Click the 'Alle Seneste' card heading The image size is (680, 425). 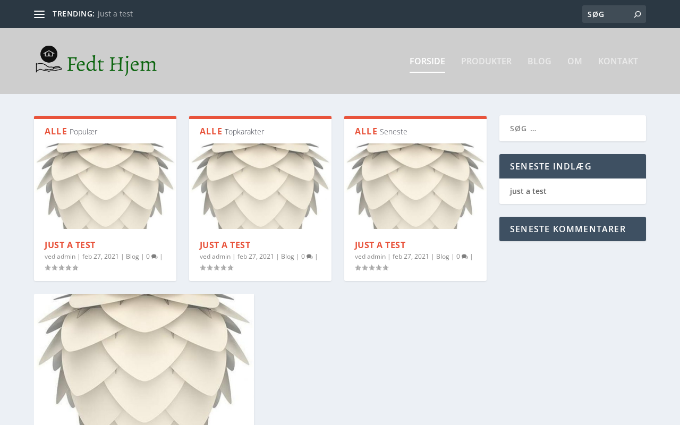[x=381, y=131]
